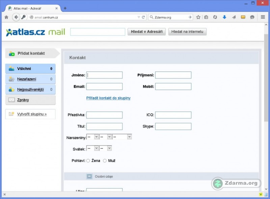The width and height of the screenshot is (270, 199).
Task: Open the Nejpoužívanější contacts group
Action: coord(30,89)
